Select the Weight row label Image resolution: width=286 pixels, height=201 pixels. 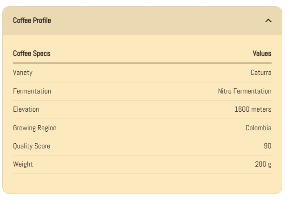pos(23,164)
